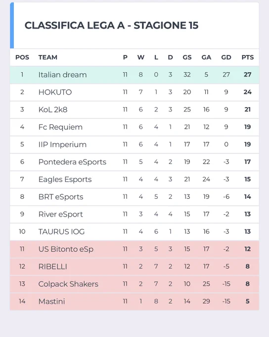Select the RIBELLI team row

134,267
